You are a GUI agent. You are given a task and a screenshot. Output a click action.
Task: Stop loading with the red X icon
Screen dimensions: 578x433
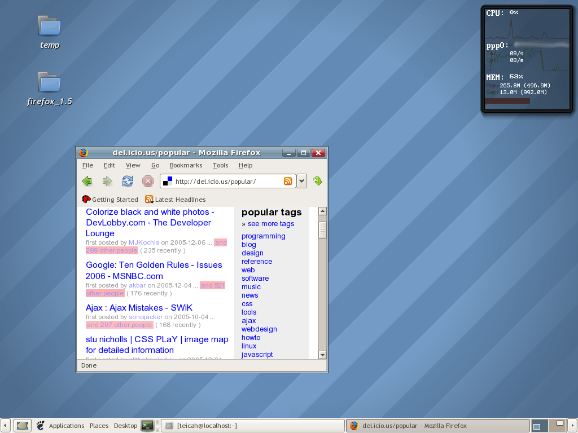(x=148, y=181)
